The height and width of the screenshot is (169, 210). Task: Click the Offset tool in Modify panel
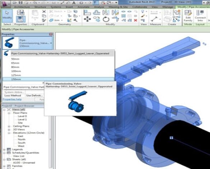click(x=97, y=13)
